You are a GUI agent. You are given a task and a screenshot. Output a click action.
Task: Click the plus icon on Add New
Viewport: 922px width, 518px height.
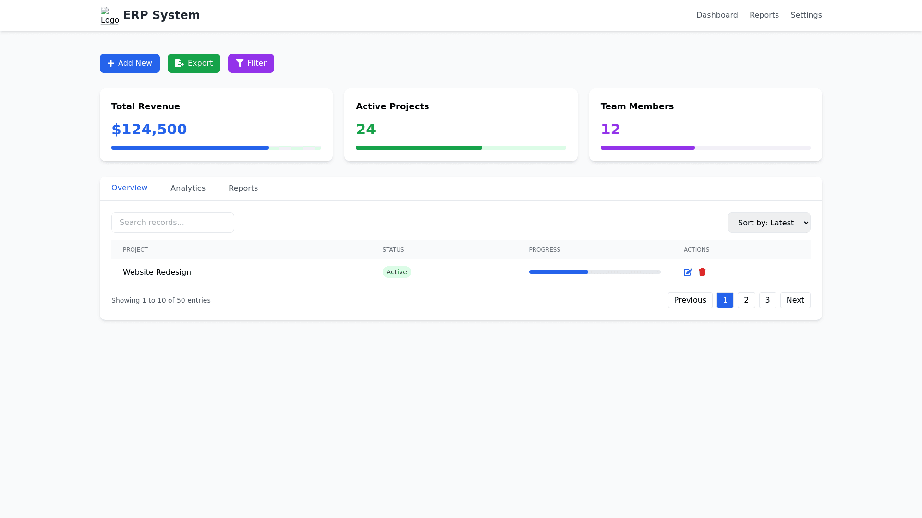click(111, 63)
